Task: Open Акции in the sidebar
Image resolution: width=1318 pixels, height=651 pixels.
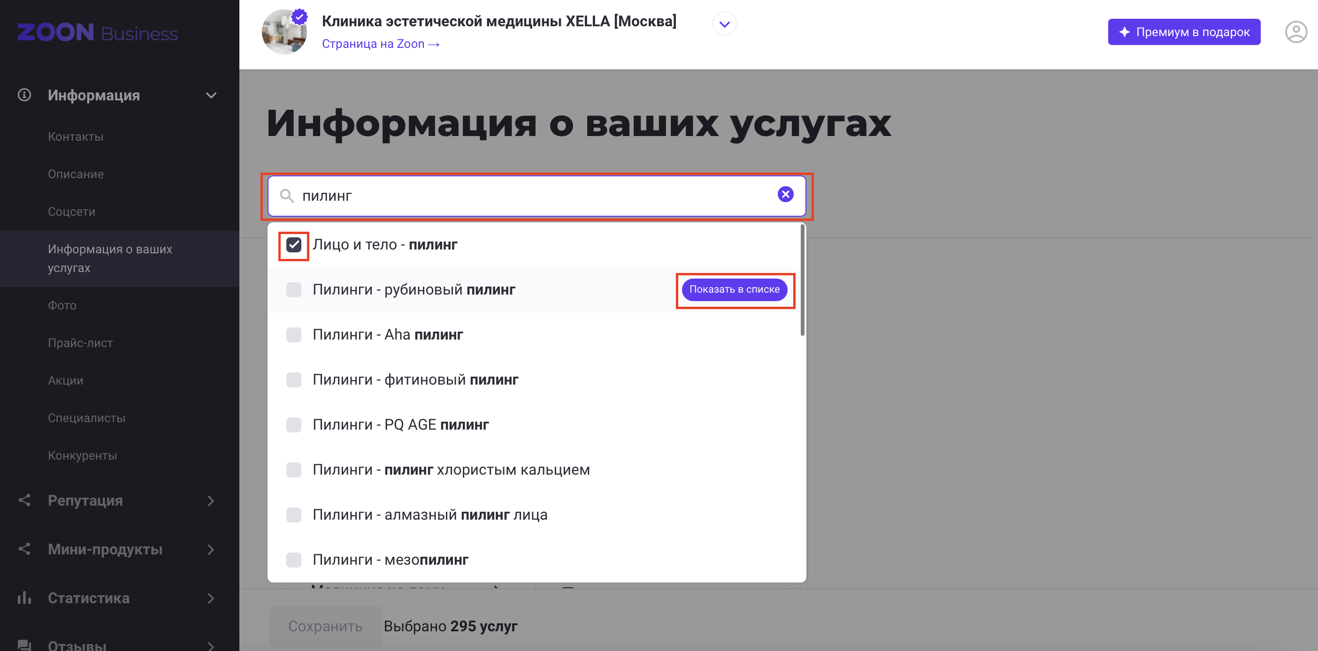Action: click(x=66, y=380)
